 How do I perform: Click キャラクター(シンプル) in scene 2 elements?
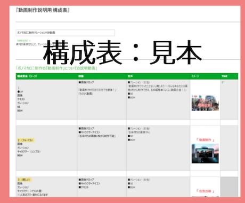(29, 152)
